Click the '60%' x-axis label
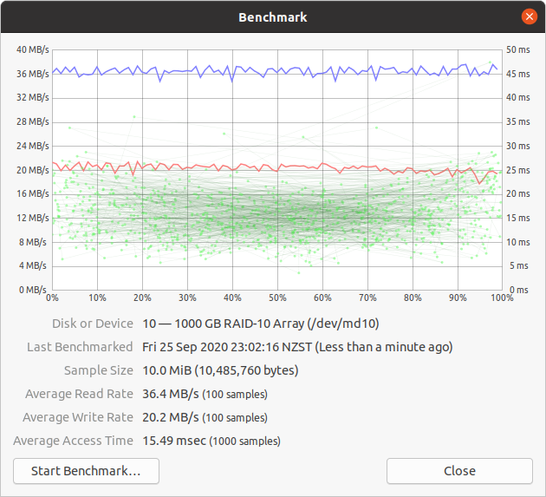Screen dimensions: 546x497 point(322,298)
